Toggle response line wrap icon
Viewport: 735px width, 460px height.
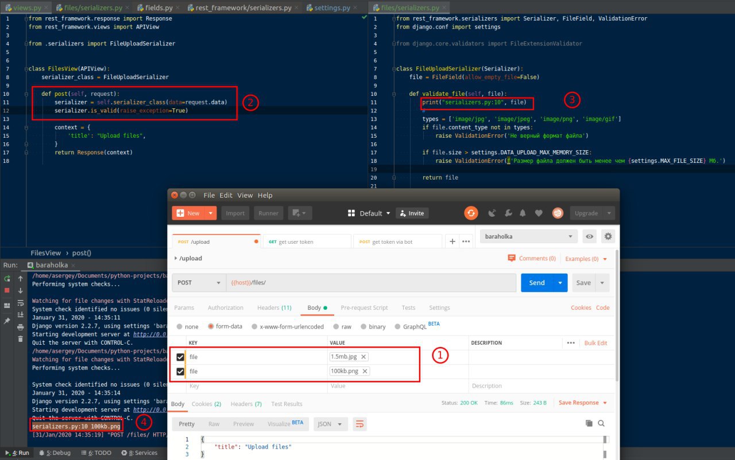[360, 424]
